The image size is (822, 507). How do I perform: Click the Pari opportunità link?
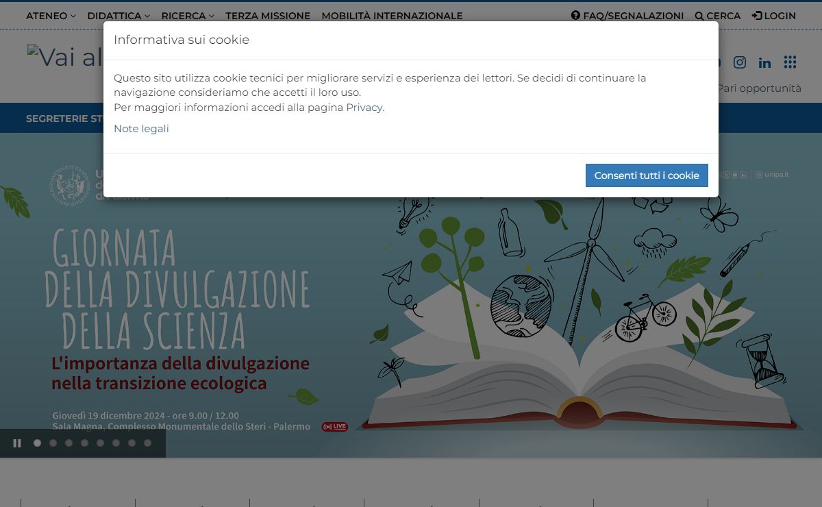click(759, 88)
